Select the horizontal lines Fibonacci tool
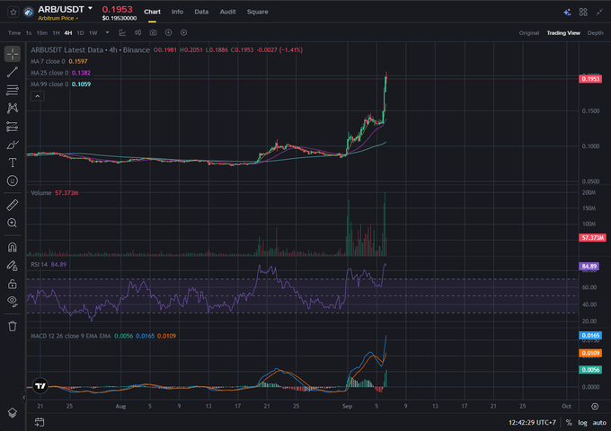Screen dimensions: 611x431 (13, 90)
